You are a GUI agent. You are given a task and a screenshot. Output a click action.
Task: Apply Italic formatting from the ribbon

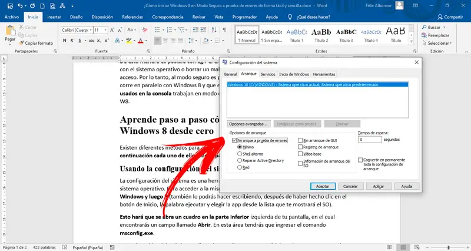[x=72, y=40]
